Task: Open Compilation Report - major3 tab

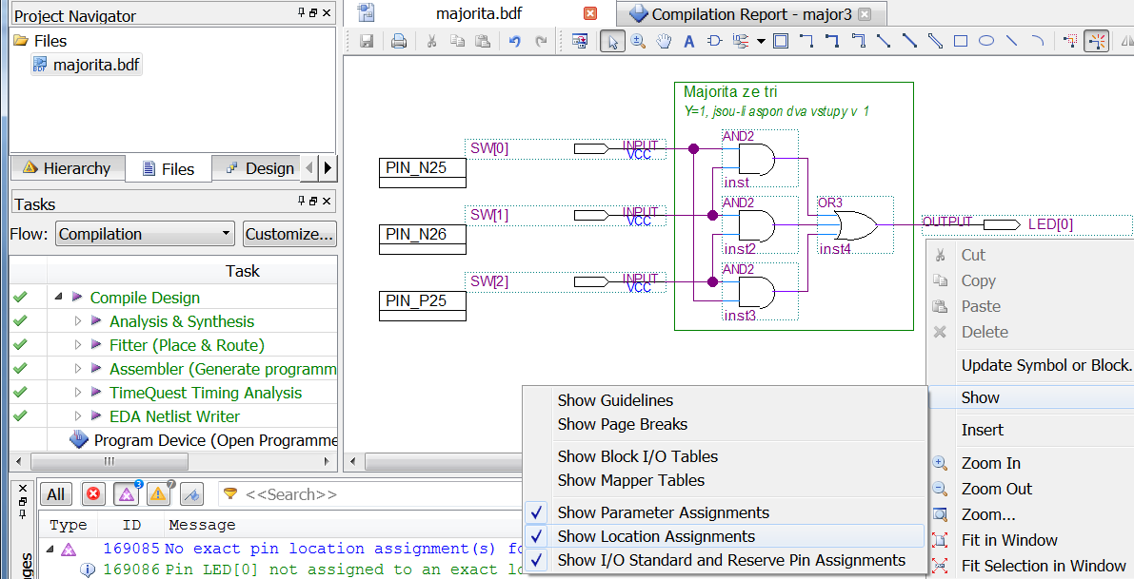Action: pyautogui.click(x=751, y=13)
